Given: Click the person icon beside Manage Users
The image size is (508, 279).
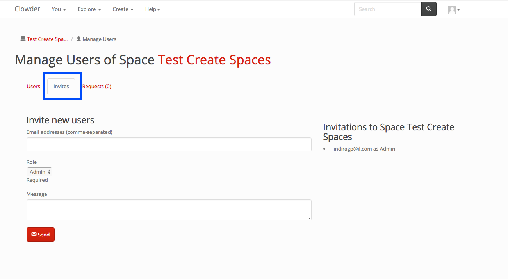Looking at the screenshot, I should [78, 39].
